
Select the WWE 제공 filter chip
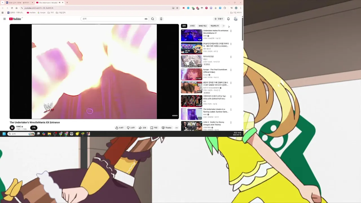click(x=202, y=26)
